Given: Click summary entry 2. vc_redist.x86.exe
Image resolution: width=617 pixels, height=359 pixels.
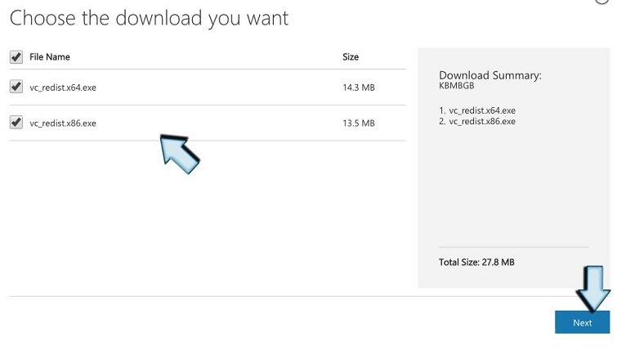Looking at the screenshot, I should [477, 121].
